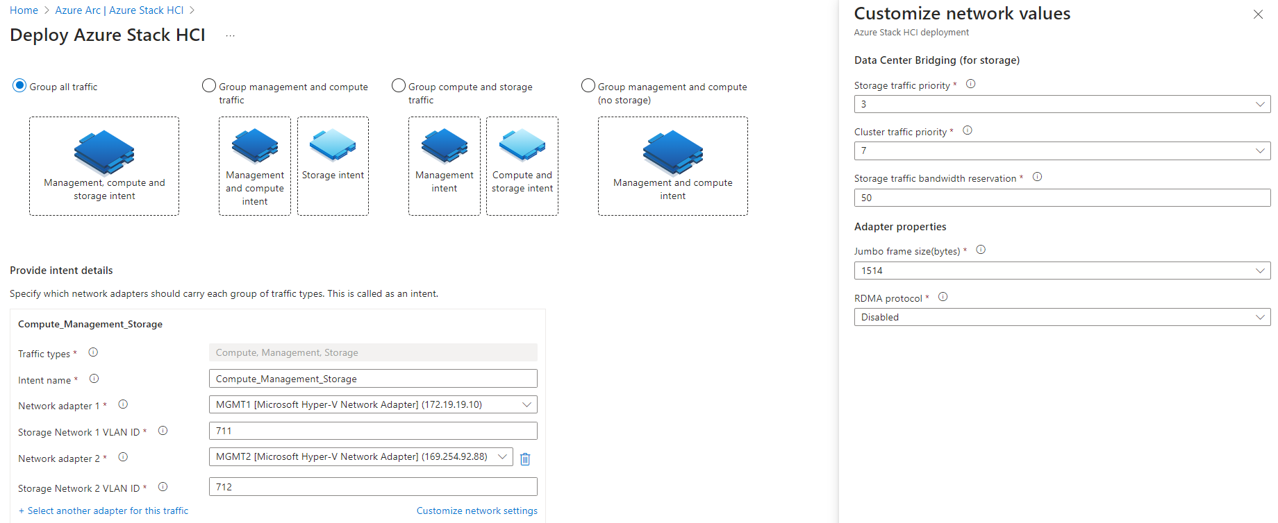Viewport: 1278px width, 523px height.
Task: Select the Group all traffic radio button
Action: coord(19,86)
